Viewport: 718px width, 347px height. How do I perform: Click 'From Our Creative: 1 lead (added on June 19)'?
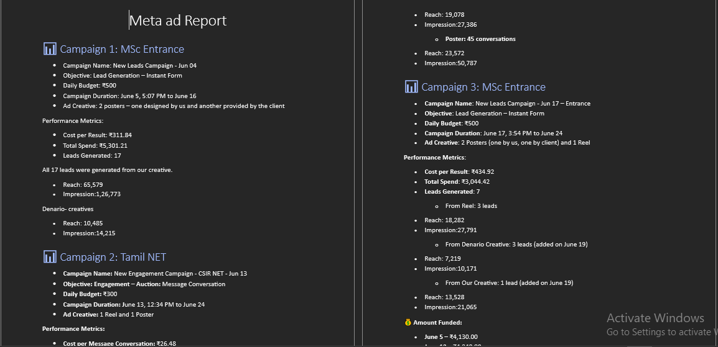(x=509, y=283)
